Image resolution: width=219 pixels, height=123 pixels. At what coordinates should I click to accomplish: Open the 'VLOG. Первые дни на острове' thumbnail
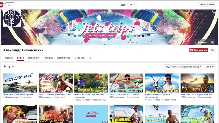tap(55, 83)
